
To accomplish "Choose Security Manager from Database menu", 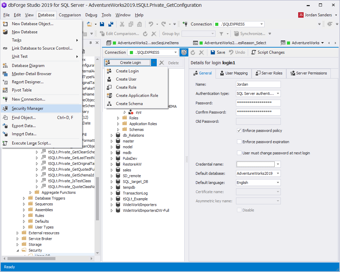I will pyautogui.click(x=41, y=108).
